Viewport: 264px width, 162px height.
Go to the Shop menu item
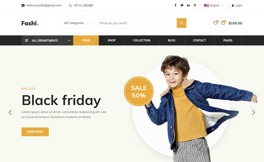112,40
